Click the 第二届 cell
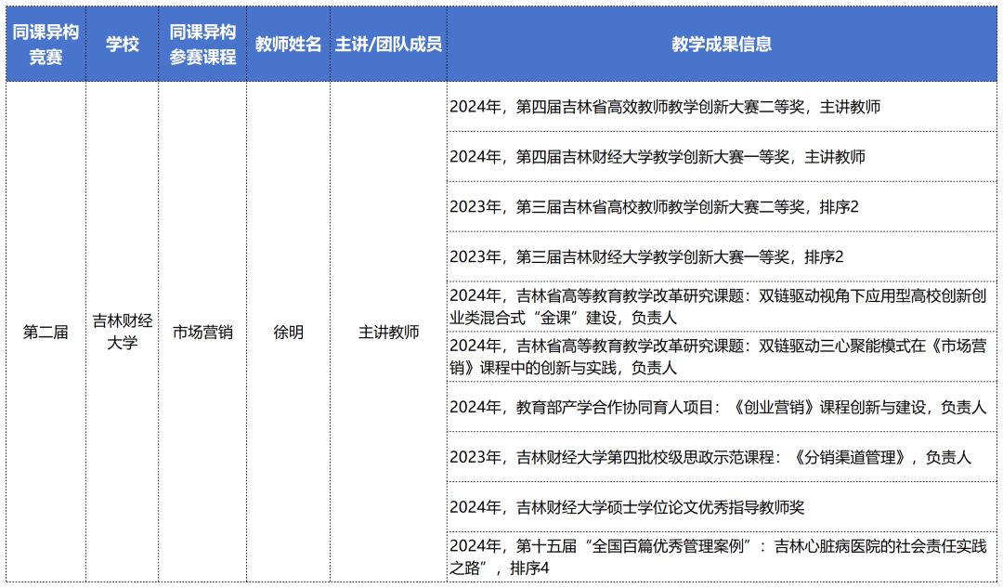The image size is (1003, 588). click(46, 332)
